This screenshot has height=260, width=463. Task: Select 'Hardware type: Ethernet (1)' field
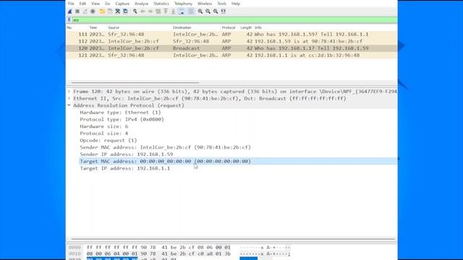click(120, 113)
